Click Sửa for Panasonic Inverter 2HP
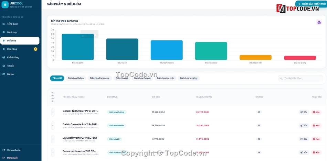This screenshot has height=161, width=327. tap(304, 152)
